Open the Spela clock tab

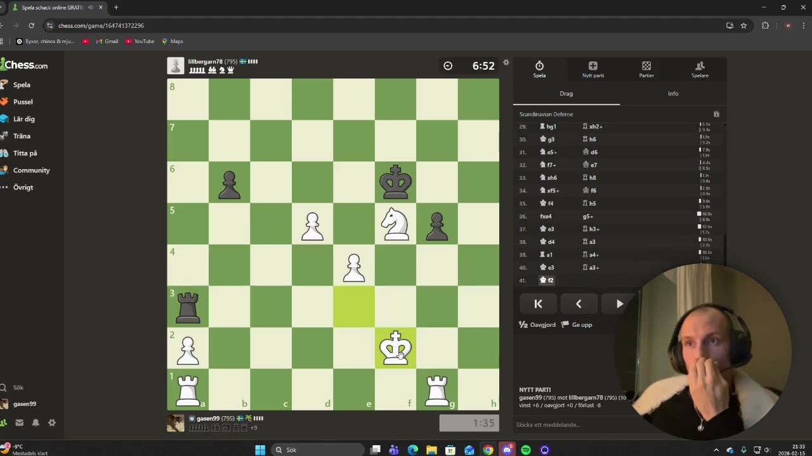(x=539, y=70)
